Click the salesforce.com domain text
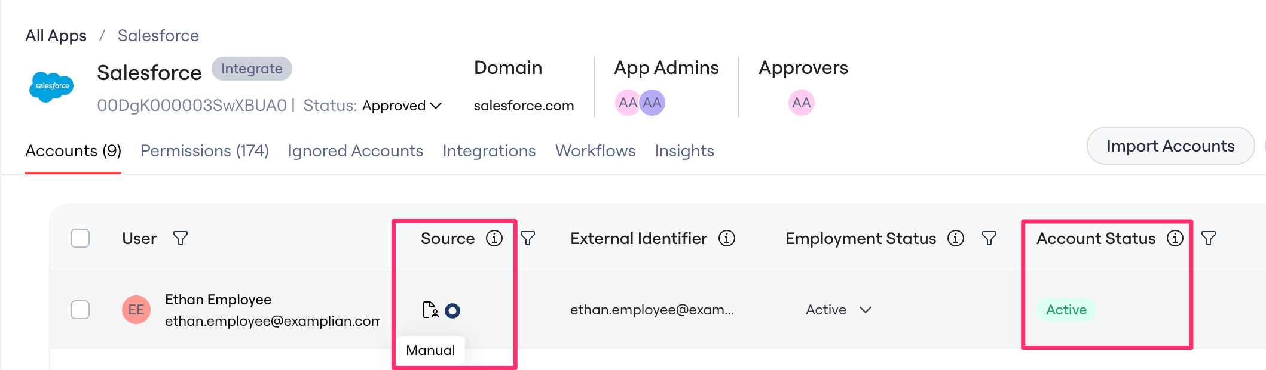This screenshot has width=1266, height=370. [524, 106]
